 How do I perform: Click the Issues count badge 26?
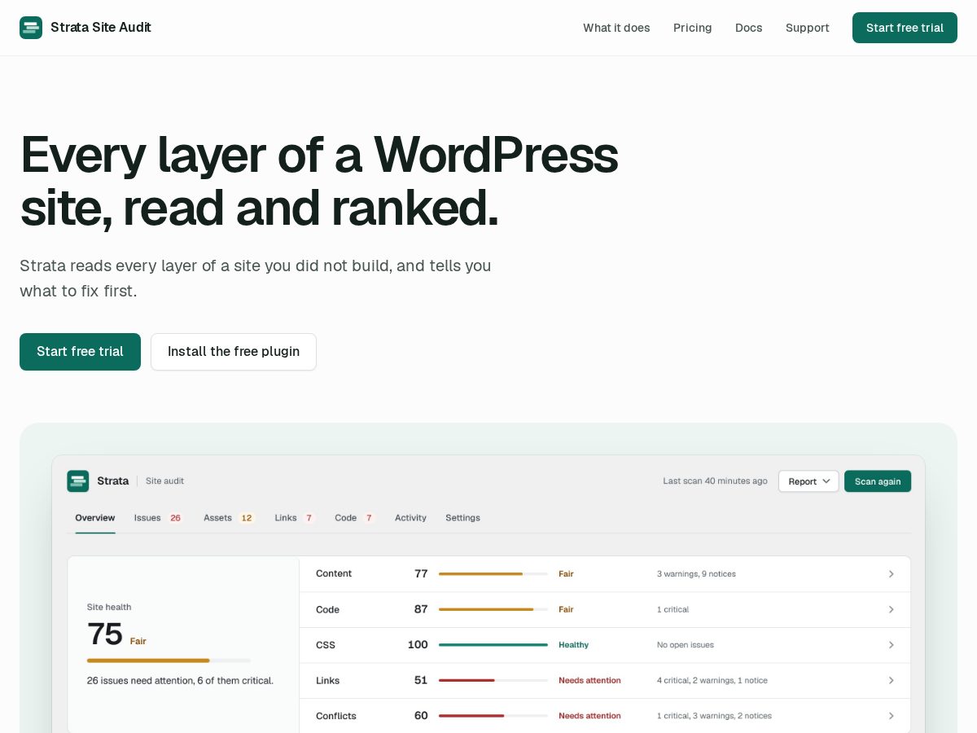(175, 518)
